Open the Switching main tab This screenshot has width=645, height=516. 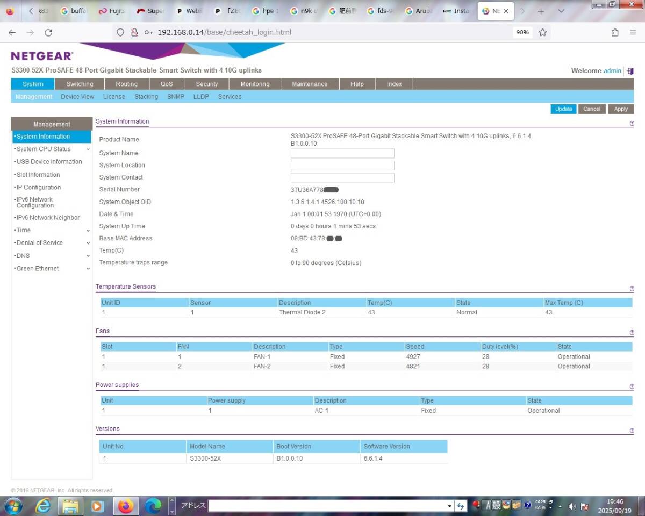(80, 84)
